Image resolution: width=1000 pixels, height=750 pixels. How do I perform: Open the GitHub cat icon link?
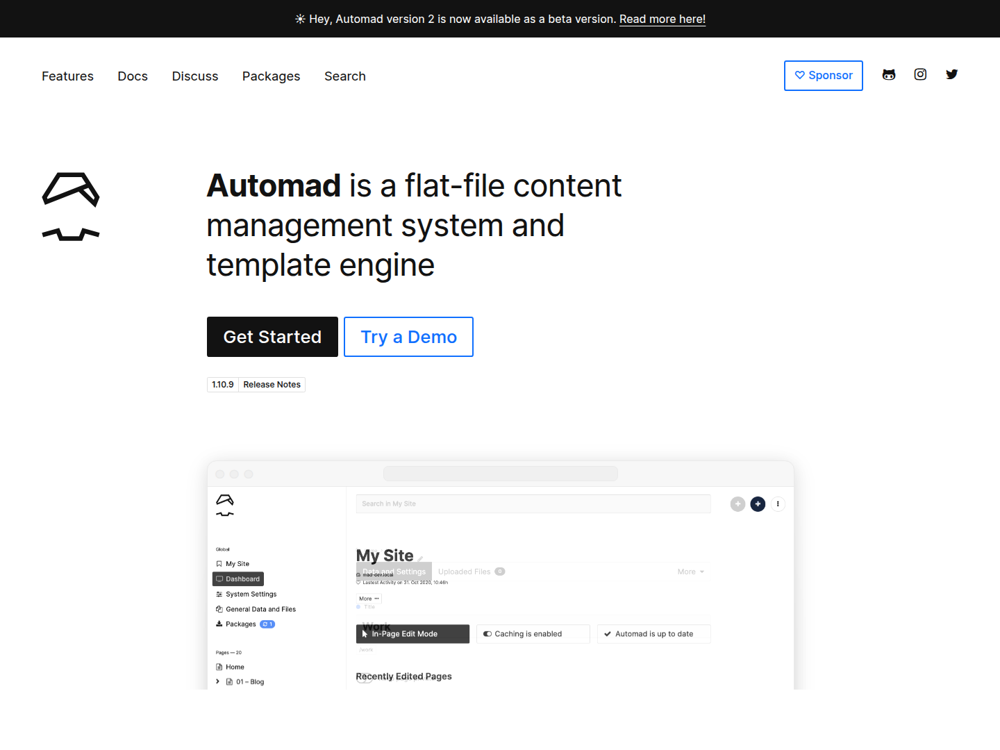(889, 75)
